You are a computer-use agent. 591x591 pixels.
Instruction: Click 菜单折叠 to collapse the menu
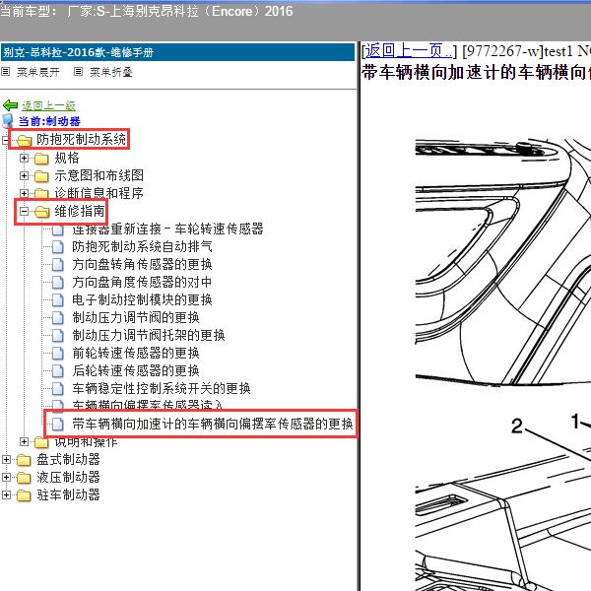111,72
